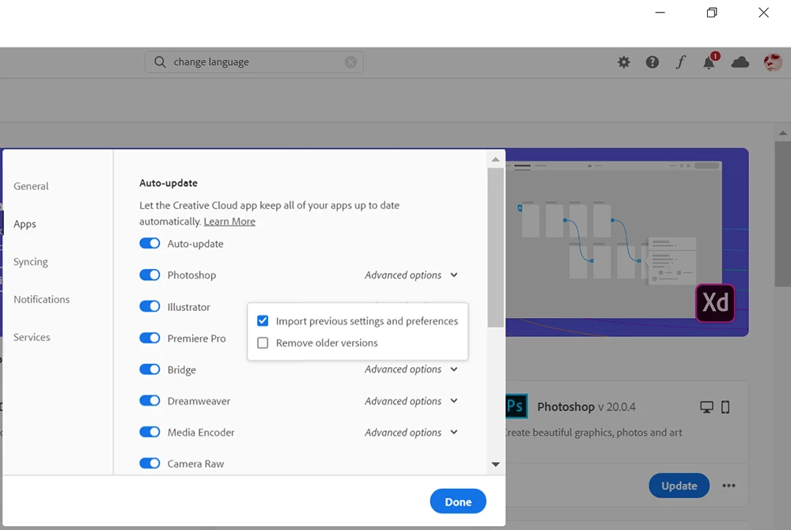Open the General preferences tab
Image resolution: width=791 pixels, height=530 pixels.
31,186
